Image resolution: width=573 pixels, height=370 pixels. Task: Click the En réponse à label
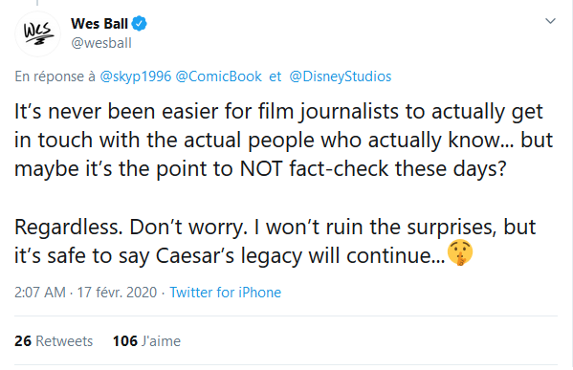(55, 76)
